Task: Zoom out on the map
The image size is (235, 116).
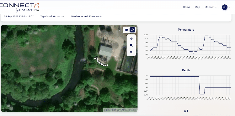Action: pos(131,52)
